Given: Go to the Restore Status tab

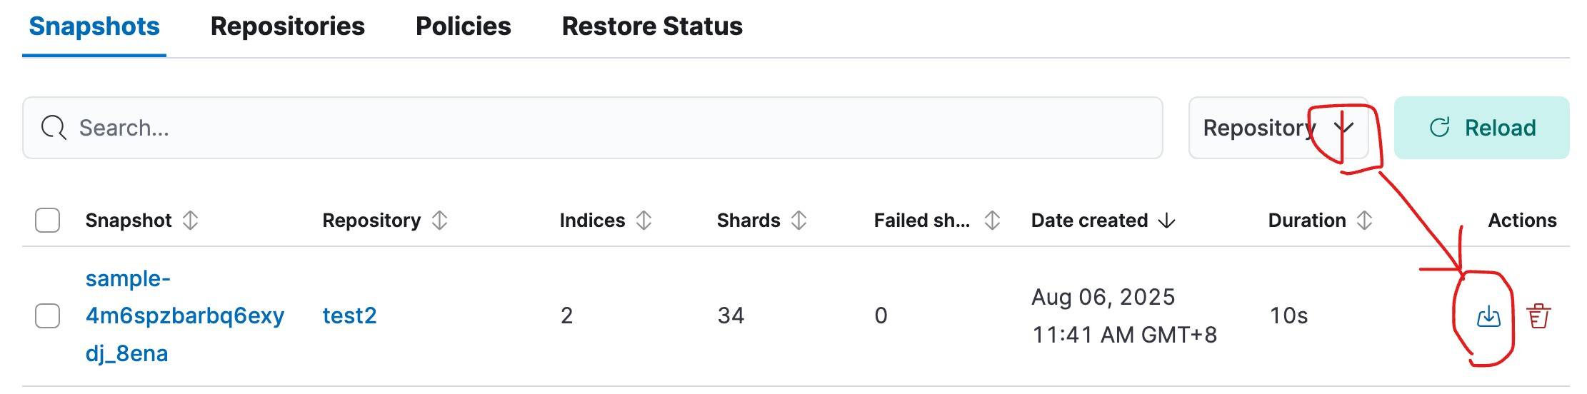Looking at the screenshot, I should point(652,26).
